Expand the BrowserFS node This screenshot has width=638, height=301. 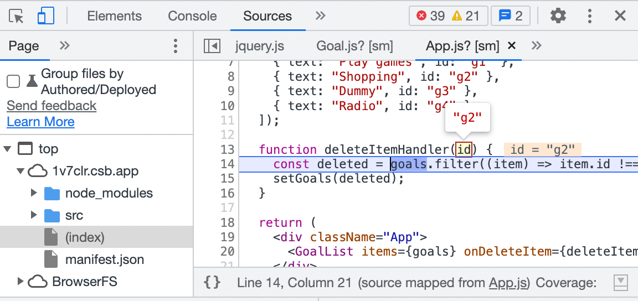[x=20, y=281]
